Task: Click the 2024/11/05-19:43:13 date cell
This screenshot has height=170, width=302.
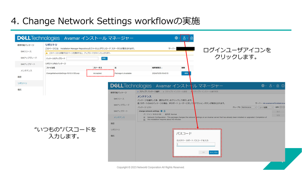Action: coord(160,73)
